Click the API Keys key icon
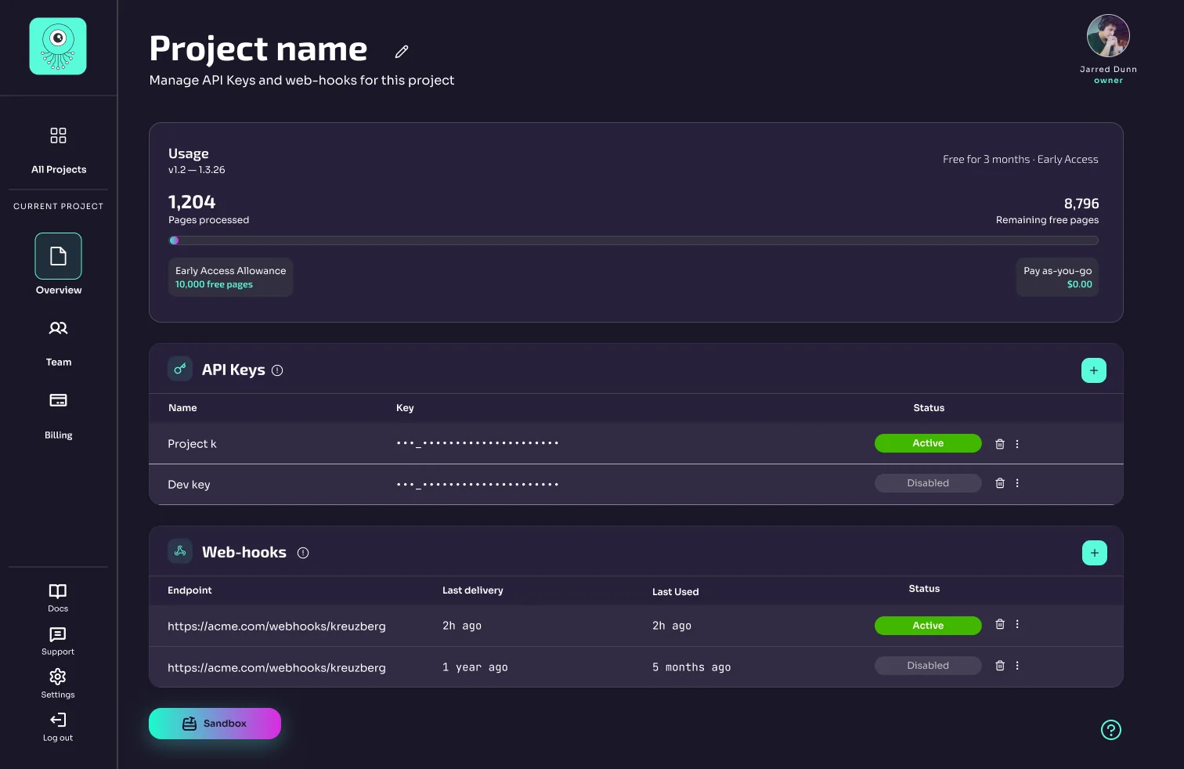The width and height of the screenshot is (1184, 769). click(x=180, y=369)
